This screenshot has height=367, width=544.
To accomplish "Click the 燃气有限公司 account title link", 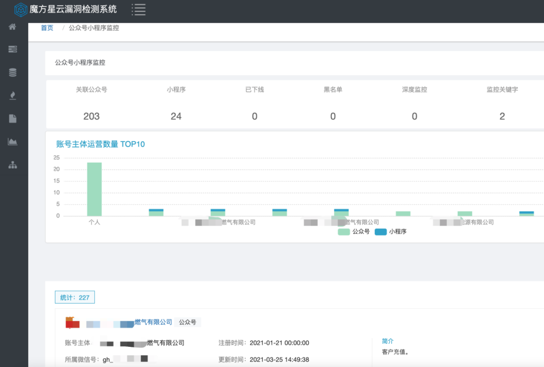I will click(x=153, y=322).
